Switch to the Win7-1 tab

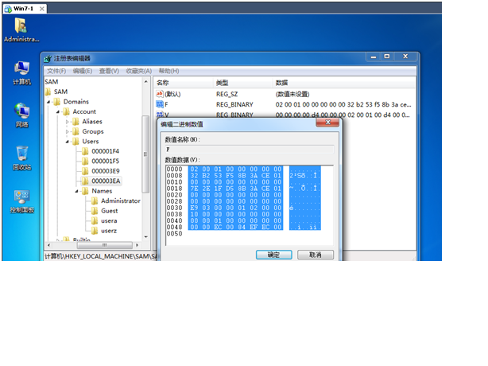click(23, 9)
